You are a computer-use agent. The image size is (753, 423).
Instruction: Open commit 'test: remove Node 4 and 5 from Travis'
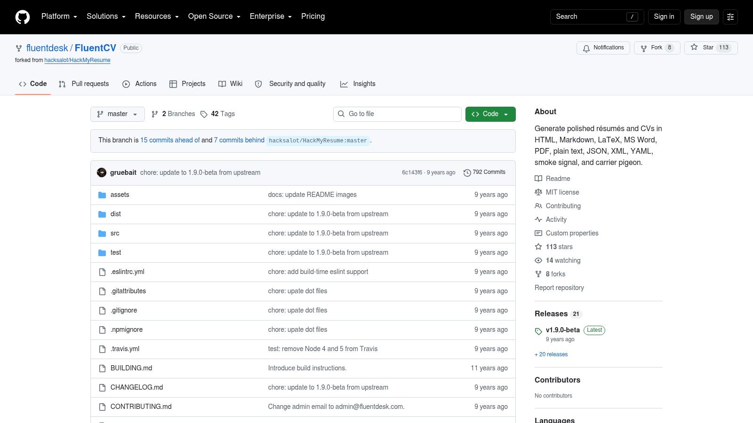point(323,349)
